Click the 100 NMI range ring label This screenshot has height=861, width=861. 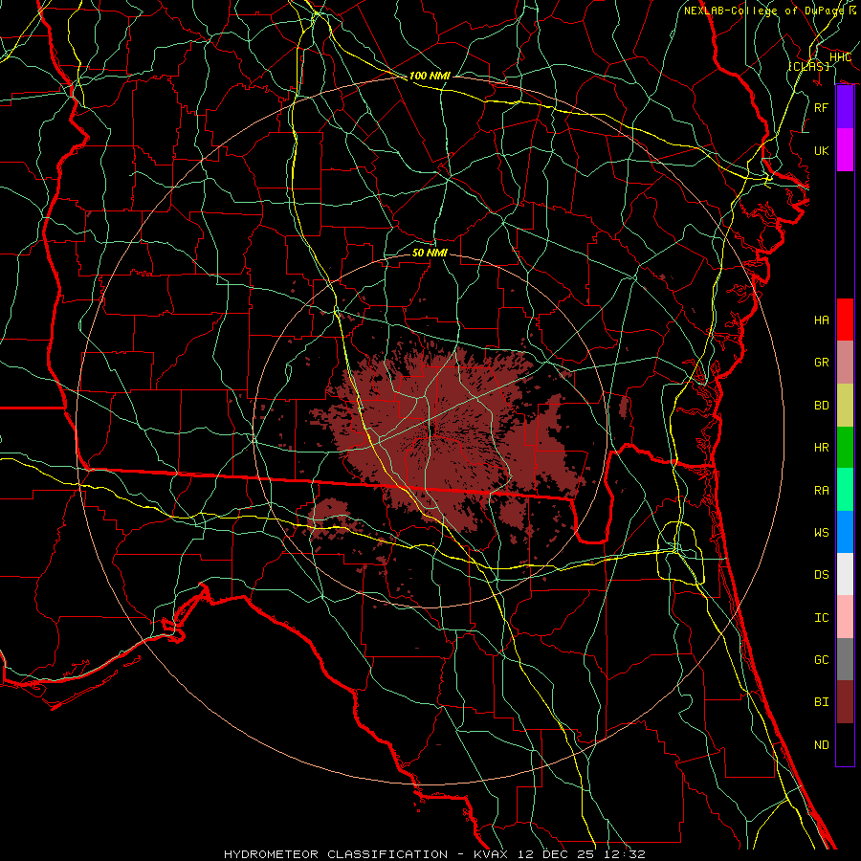[430, 76]
